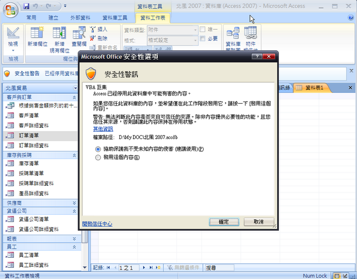Screen dimensions: 357x279
Task: Select the 資料工作表 ribbon tab
Action: [152, 18]
